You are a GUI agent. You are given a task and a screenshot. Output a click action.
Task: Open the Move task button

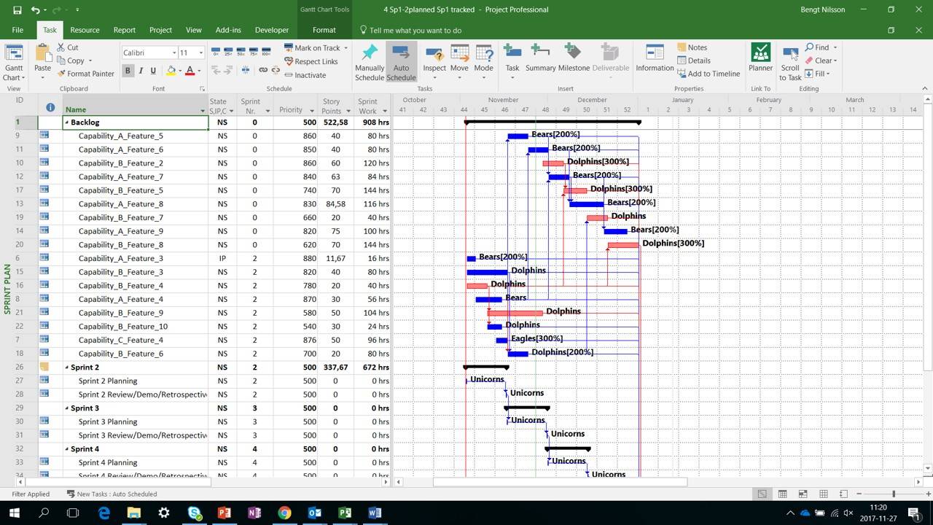point(459,63)
